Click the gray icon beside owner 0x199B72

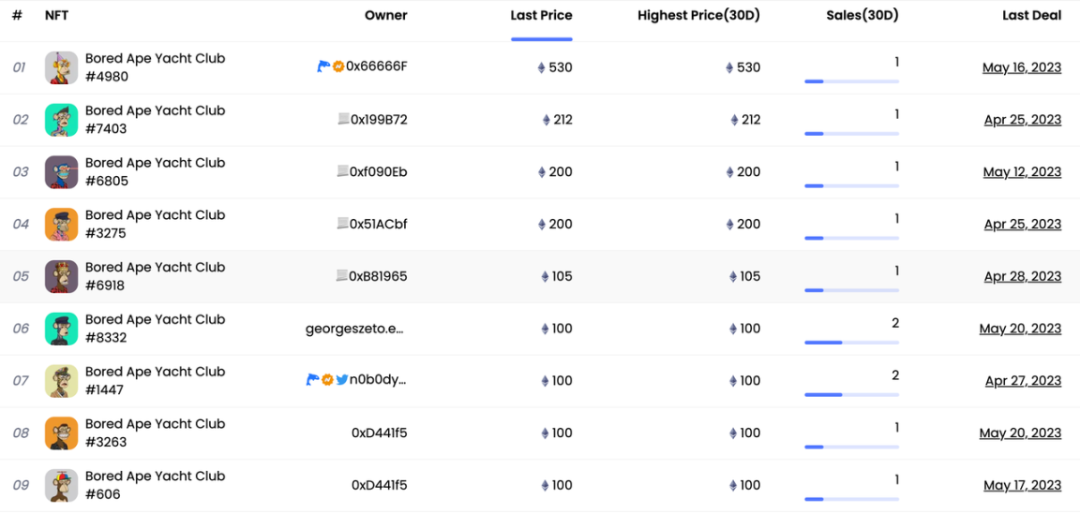coord(343,119)
